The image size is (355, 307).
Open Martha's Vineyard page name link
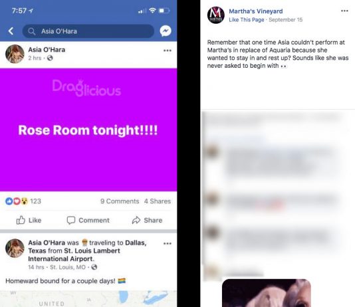[256, 11]
